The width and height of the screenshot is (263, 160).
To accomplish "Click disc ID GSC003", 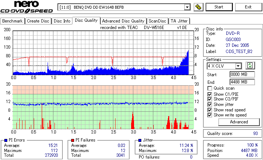I will [233, 40].
